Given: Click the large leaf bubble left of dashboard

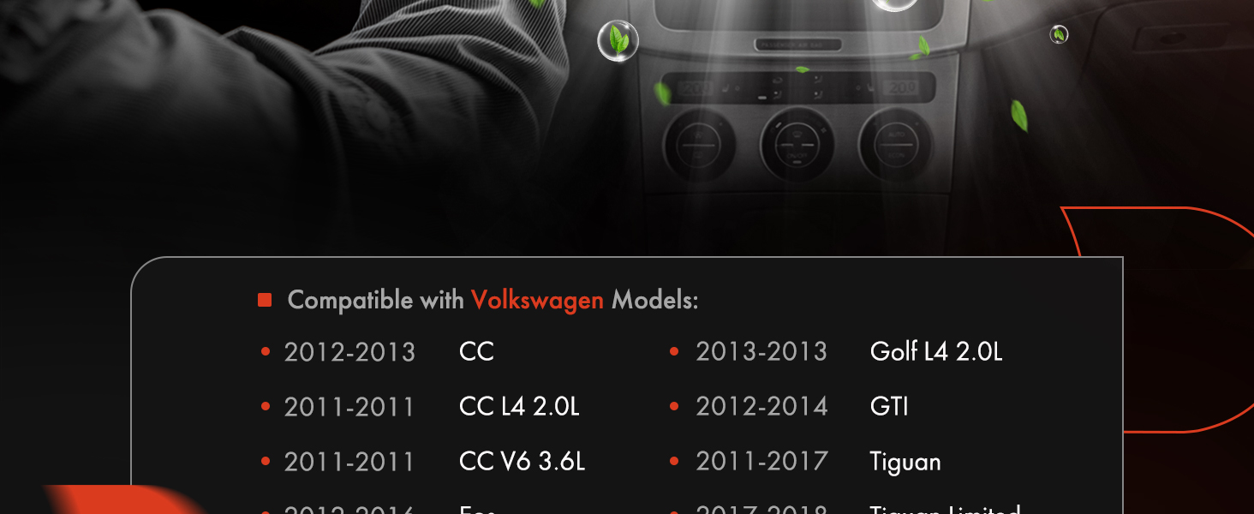Looking at the screenshot, I should (618, 41).
